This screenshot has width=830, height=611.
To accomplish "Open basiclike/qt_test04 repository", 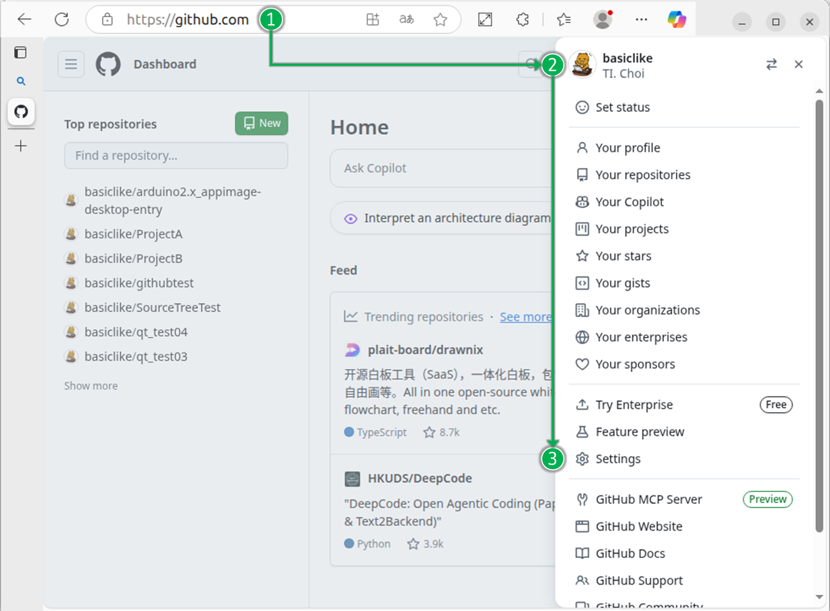I will (136, 332).
